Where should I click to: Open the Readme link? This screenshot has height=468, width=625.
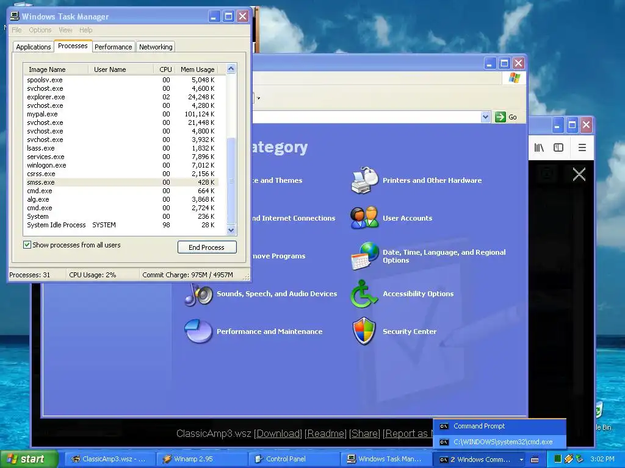point(325,433)
